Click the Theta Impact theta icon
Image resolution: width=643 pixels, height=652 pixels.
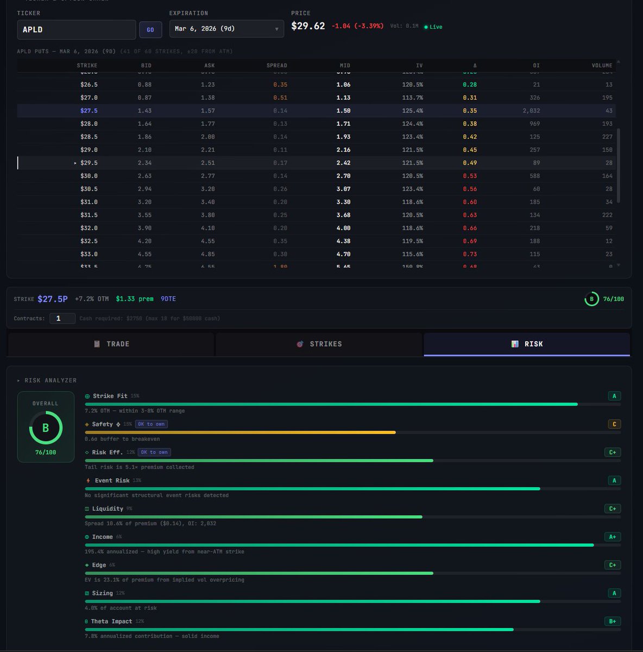pos(86,622)
